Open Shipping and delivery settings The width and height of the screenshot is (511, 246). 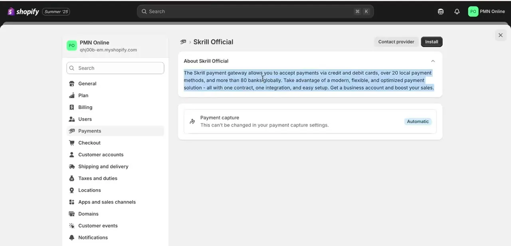[115, 167]
